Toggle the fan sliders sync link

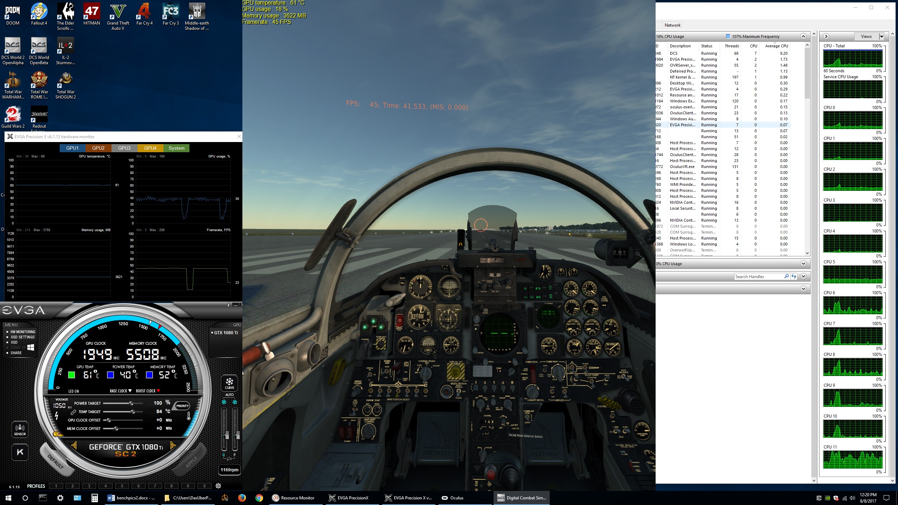(229, 458)
